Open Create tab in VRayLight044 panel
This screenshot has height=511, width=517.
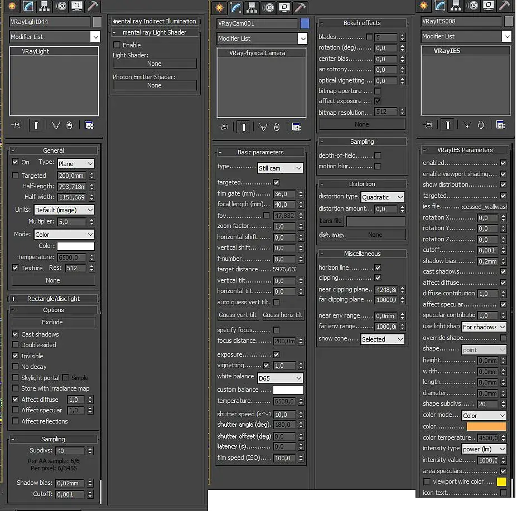[12, 6]
